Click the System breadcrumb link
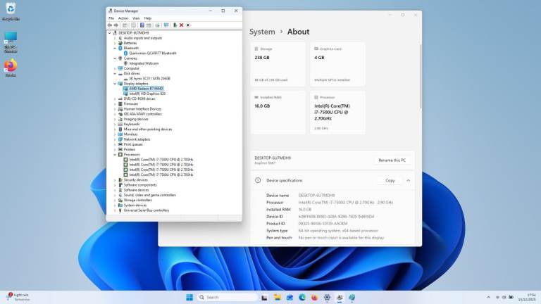The height and width of the screenshot is (304, 541). [x=262, y=32]
